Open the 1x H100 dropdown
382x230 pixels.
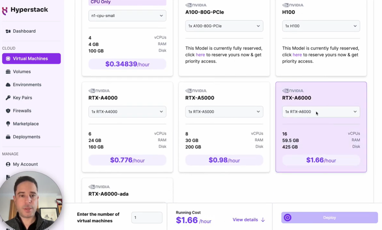[x=321, y=26]
